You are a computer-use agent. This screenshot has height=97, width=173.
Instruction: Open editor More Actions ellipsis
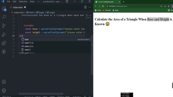point(89,7)
